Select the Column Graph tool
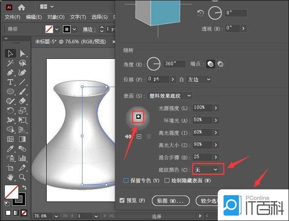Screen dimensions: 289x221 click(x=22, y=158)
